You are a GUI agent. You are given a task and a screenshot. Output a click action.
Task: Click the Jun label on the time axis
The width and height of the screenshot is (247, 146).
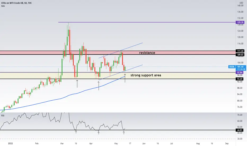pos(144,143)
